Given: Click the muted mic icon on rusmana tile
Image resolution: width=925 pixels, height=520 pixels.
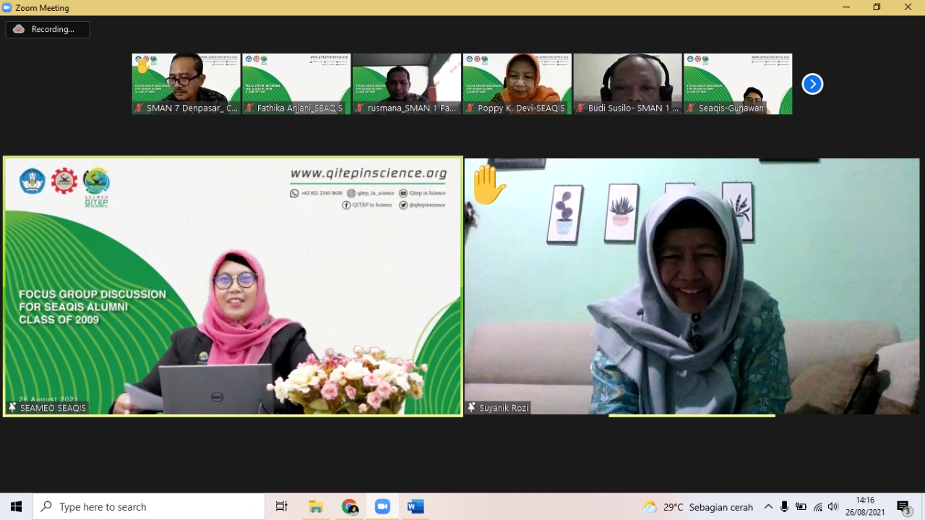Looking at the screenshot, I should 360,108.
